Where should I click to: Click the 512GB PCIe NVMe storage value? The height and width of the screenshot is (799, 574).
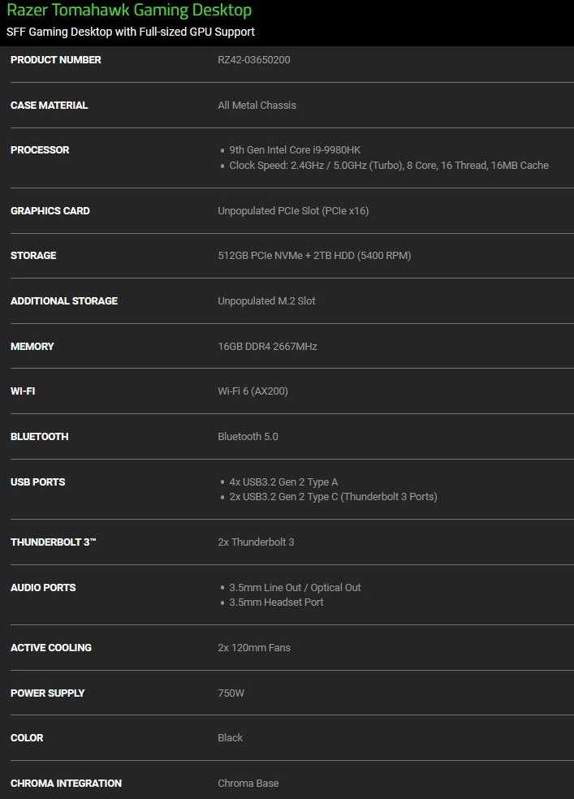point(314,256)
